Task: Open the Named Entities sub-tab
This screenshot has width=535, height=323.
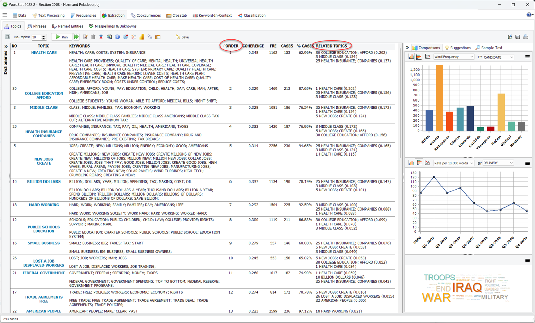Action: [x=67, y=26]
